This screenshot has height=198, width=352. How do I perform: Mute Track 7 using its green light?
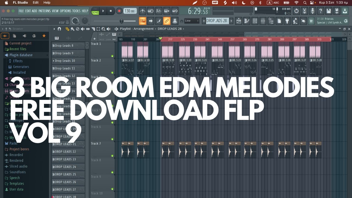(112, 156)
